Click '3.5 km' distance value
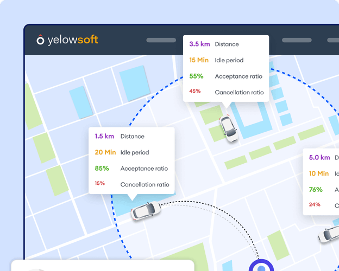Screen dimensions: 339x271 [199, 44]
